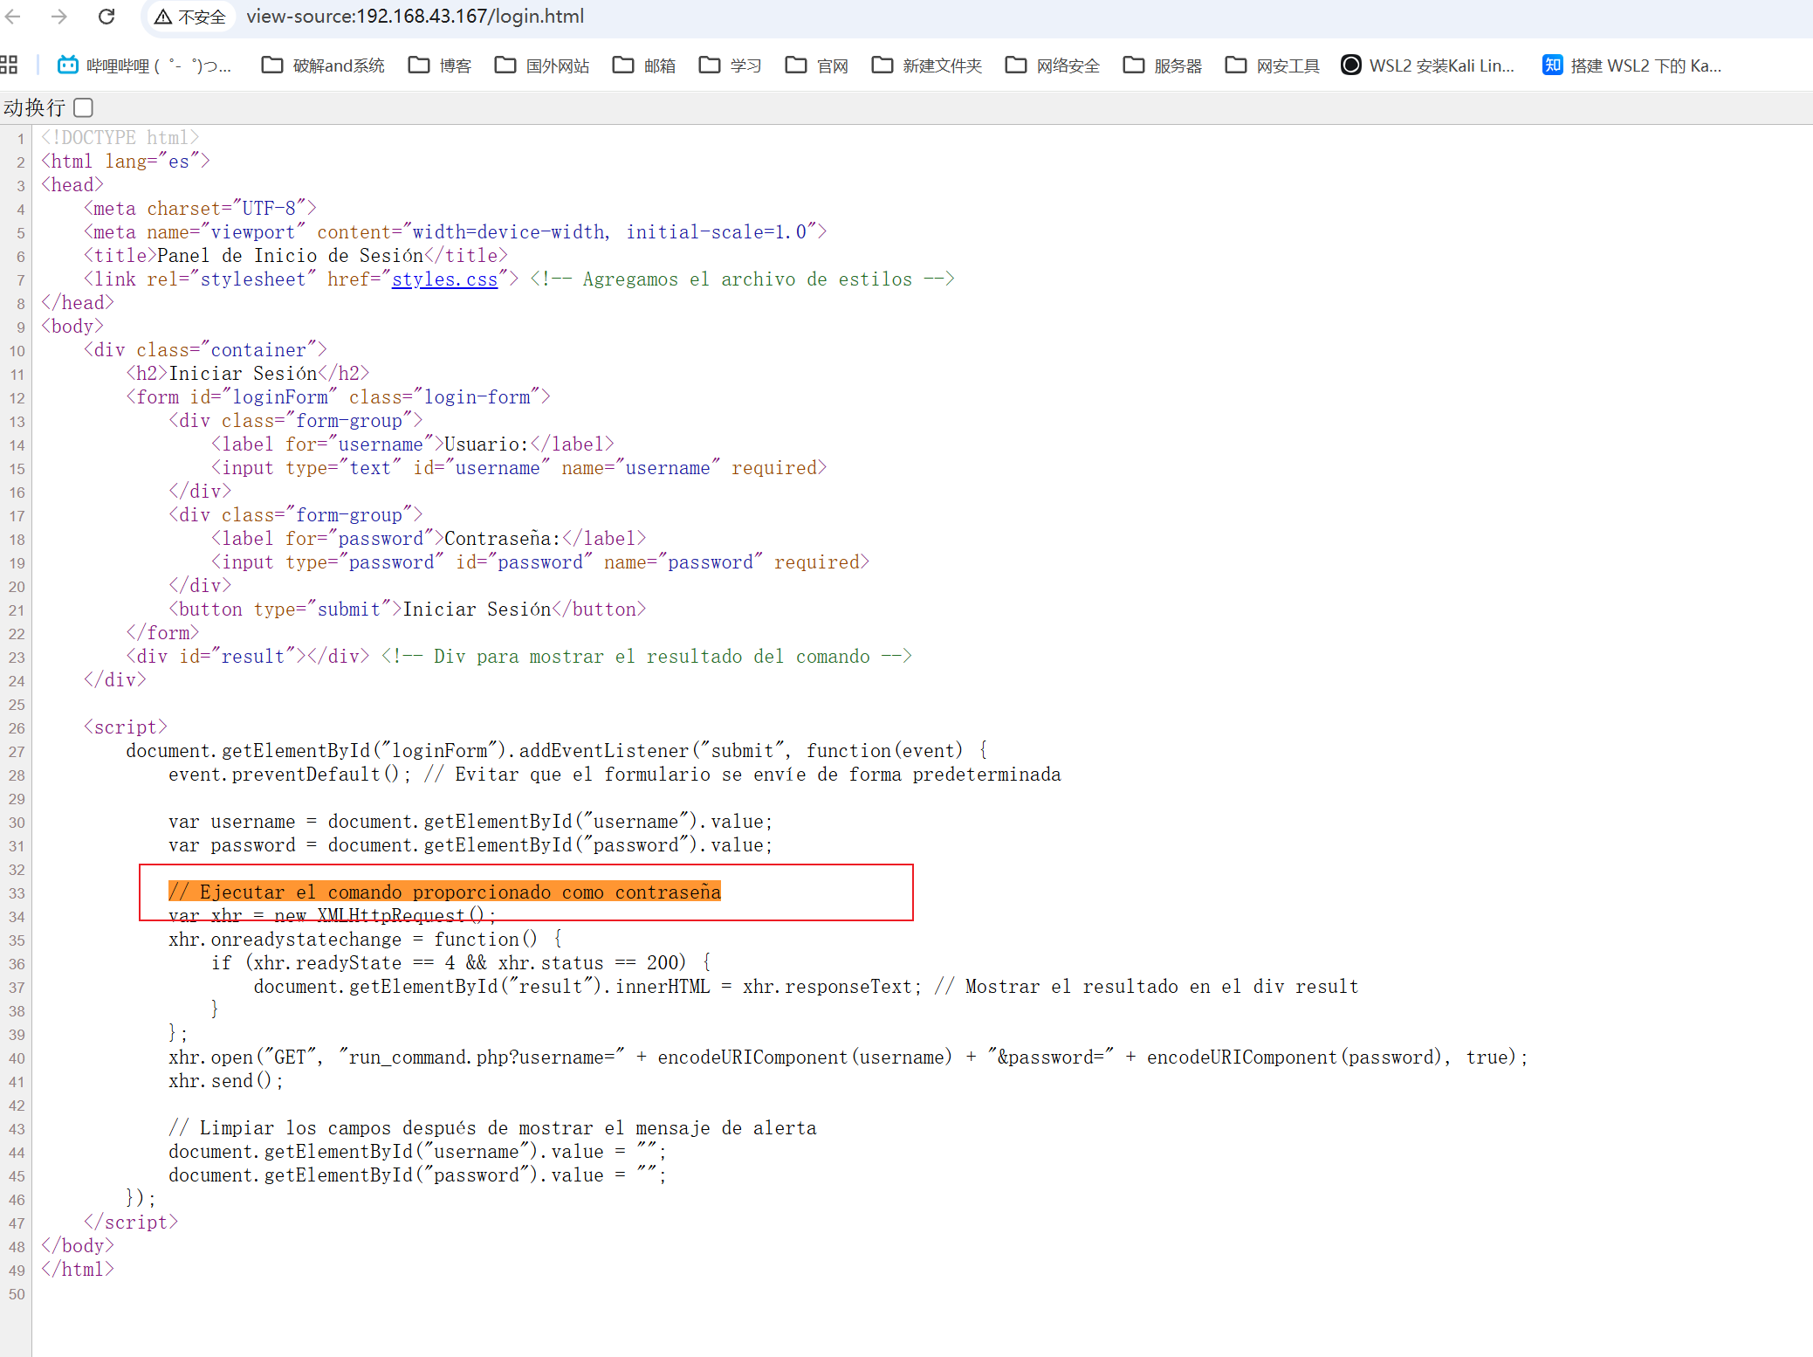The image size is (1813, 1357).
Task: Open the 博客 bookmark folder
Action: [x=441, y=65]
